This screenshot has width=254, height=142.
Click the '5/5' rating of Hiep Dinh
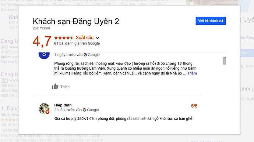(x=194, y=106)
